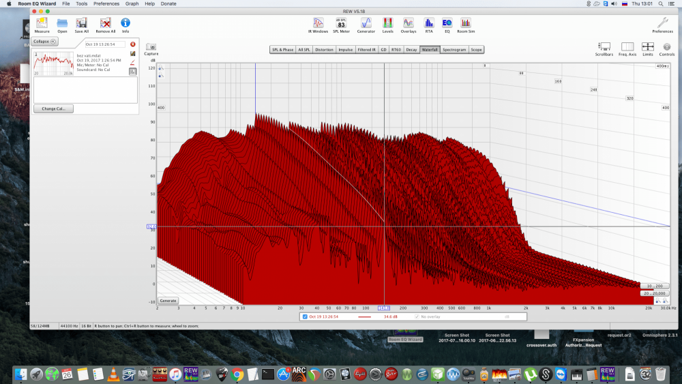The height and width of the screenshot is (384, 682).
Task: Switch to Impulse tab
Action: tap(345, 50)
